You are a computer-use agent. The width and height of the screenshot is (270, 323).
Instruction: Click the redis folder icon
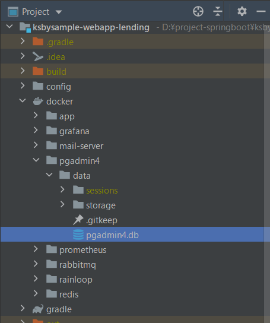[x=52, y=294]
